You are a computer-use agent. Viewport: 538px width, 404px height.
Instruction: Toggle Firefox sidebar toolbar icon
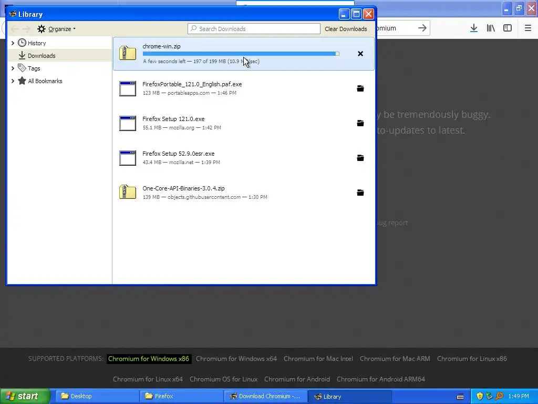point(508,28)
